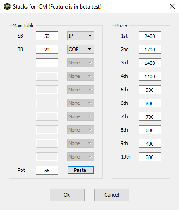Edit the 2nd prize field showing 1700
This screenshot has width=179, height=210.
pyautogui.click(x=150, y=49)
